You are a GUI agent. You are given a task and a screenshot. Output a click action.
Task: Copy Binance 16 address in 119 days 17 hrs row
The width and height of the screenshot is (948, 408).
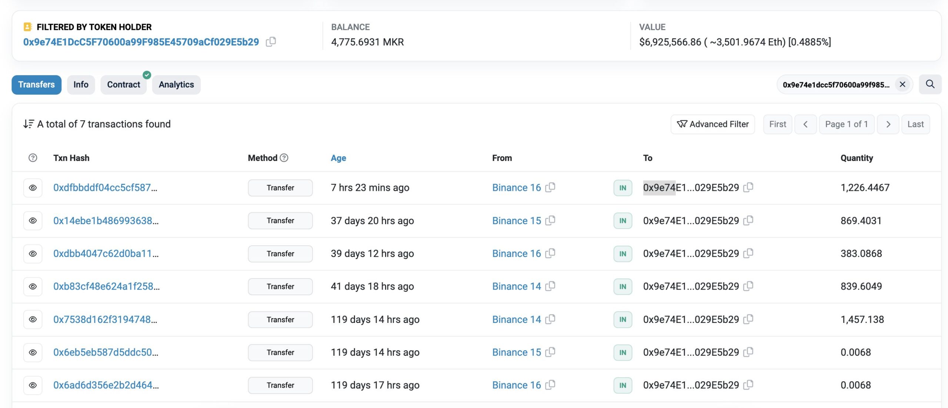550,385
